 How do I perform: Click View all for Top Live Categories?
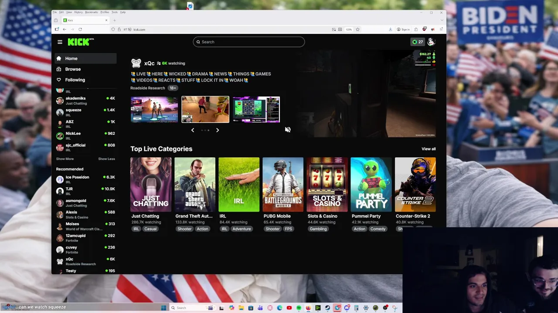click(x=429, y=149)
